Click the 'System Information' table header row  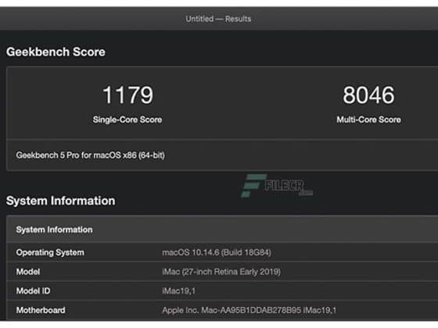(x=222, y=230)
